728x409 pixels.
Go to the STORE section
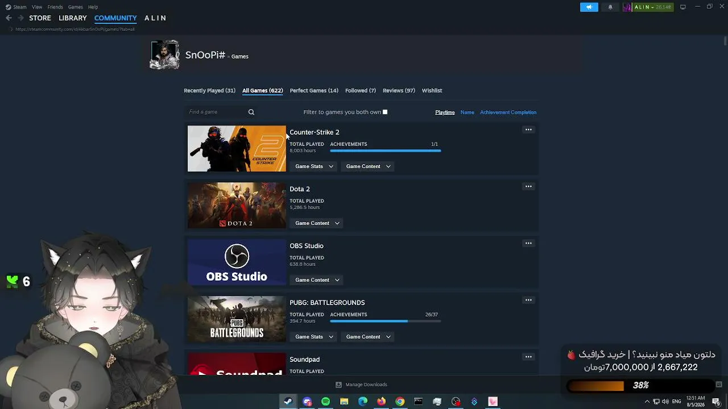(x=40, y=18)
